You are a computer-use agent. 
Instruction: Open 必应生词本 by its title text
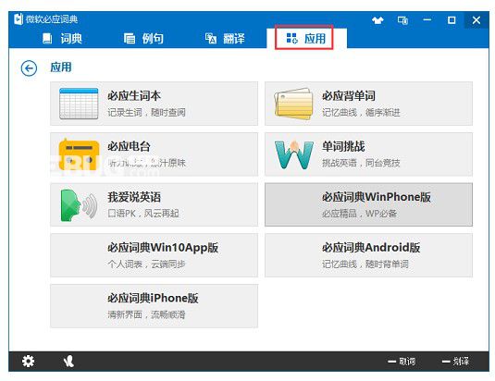click(134, 95)
